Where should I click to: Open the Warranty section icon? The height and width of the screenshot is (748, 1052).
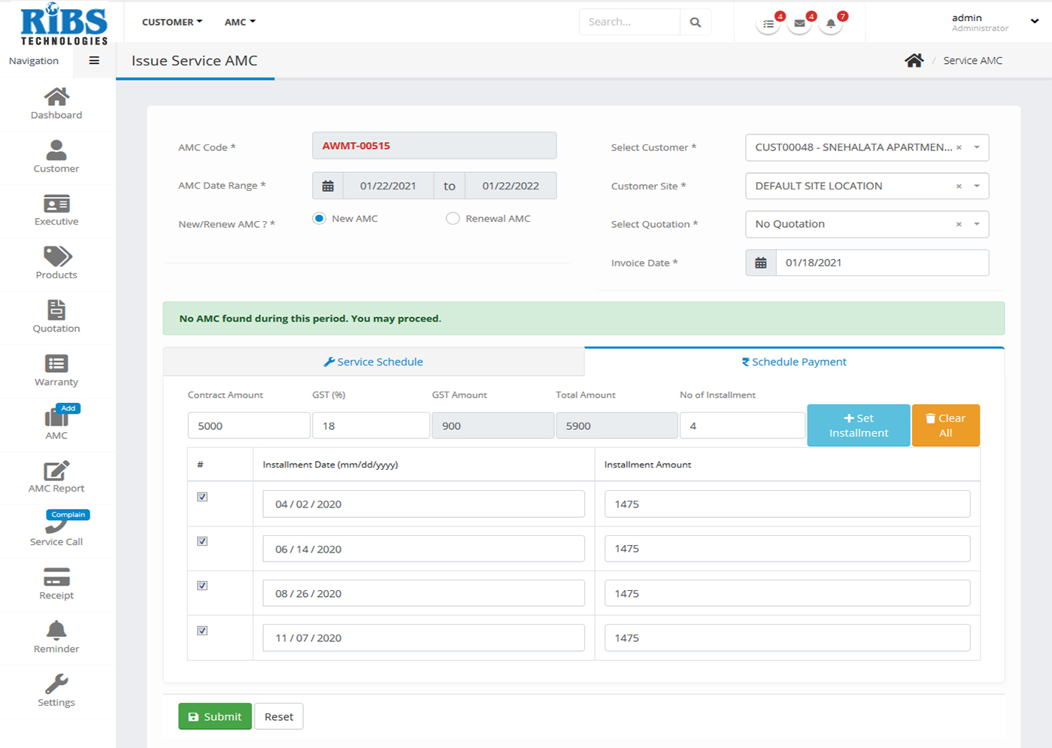[56, 364]
